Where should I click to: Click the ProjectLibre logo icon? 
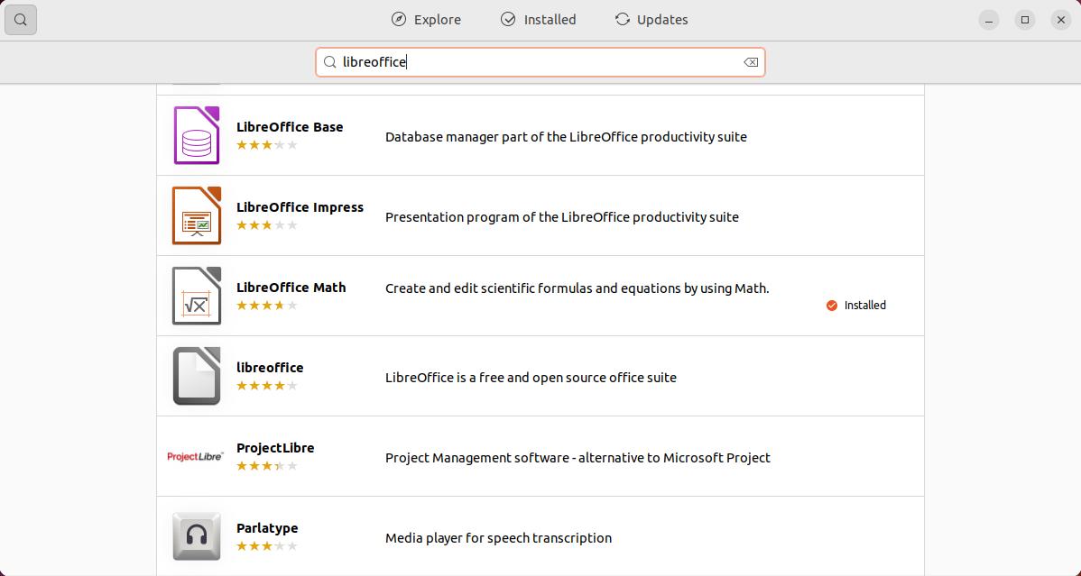click(194, 456)
